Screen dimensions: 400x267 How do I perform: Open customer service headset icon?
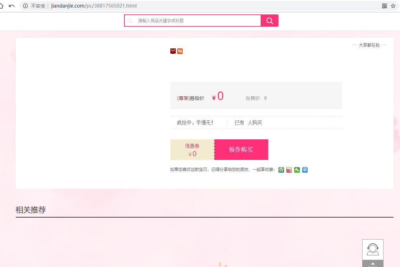[373, 249]
